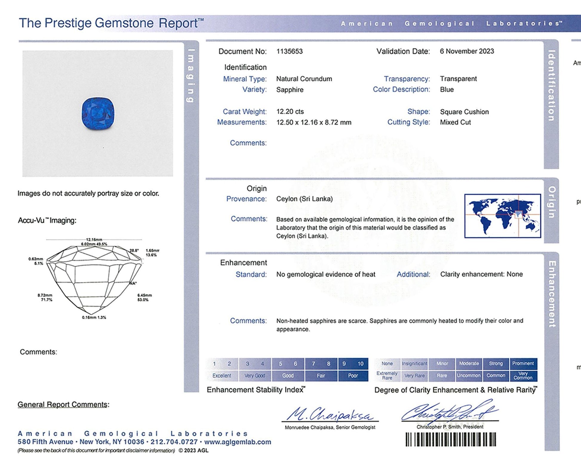Click the Ceylon (Sri Lanka) provenance value
581x465 pixels.
pyautogui.click(x=304, y=199)
